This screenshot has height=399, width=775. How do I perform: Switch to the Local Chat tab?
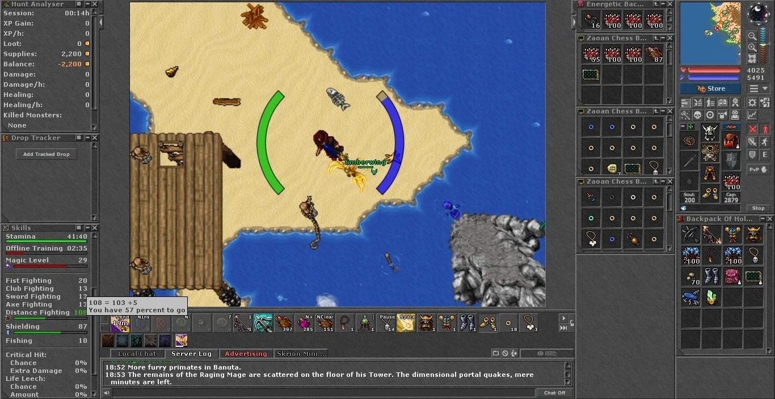137,354
